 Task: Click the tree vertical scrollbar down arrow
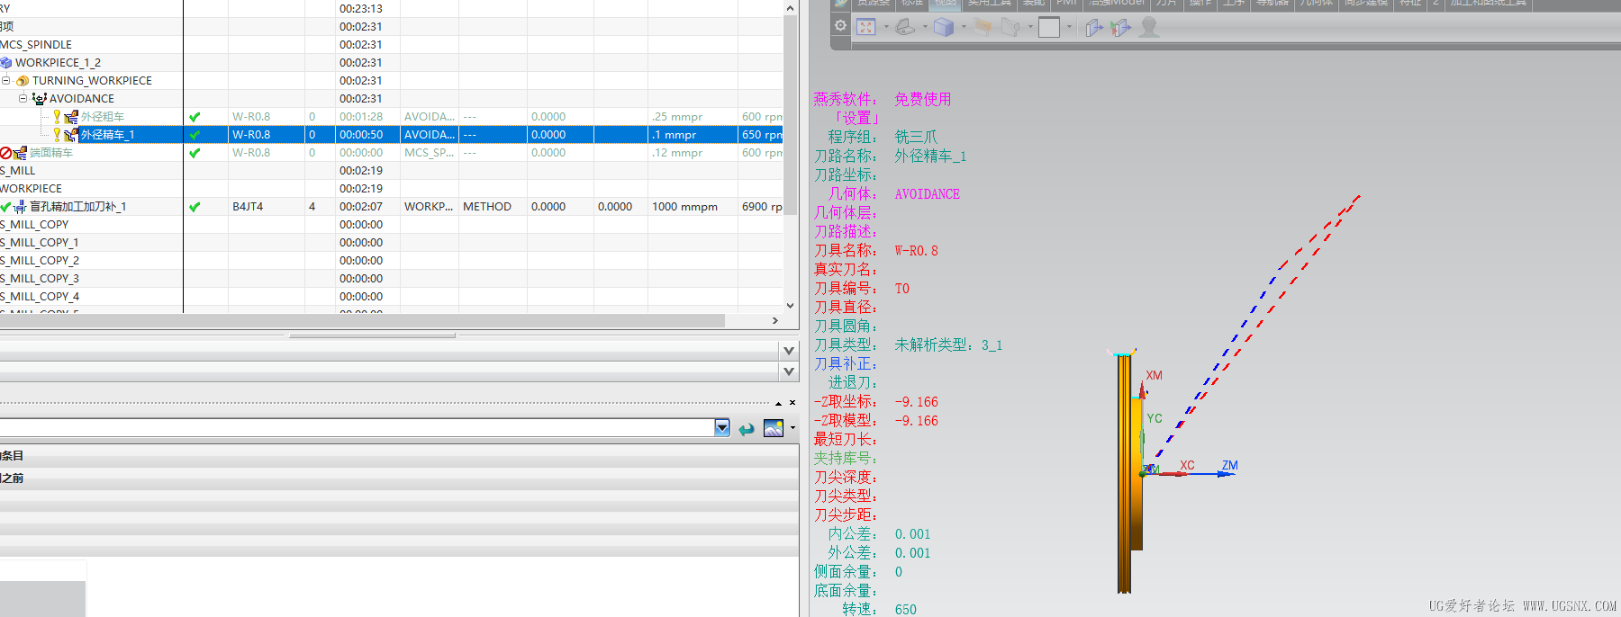[791, 306]
